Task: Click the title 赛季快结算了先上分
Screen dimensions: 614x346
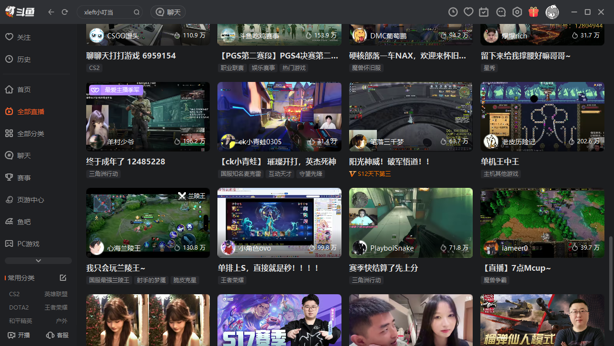Action: coord(384,268)
